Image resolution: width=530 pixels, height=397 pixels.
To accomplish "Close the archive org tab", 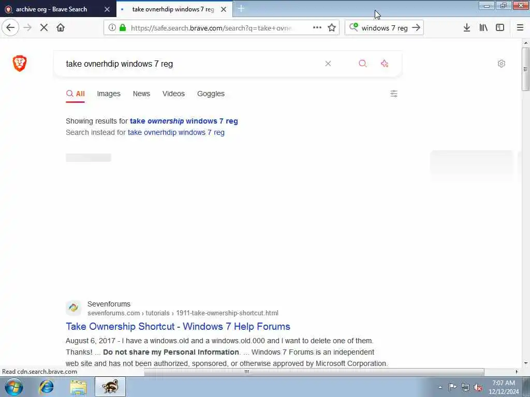I will 107,9.
